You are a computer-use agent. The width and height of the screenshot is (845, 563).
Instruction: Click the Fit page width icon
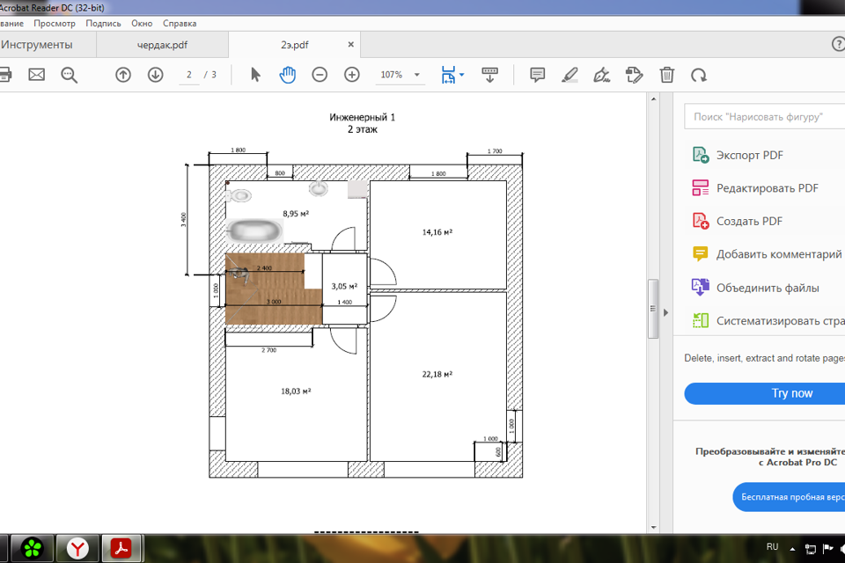tap(448, 75)
